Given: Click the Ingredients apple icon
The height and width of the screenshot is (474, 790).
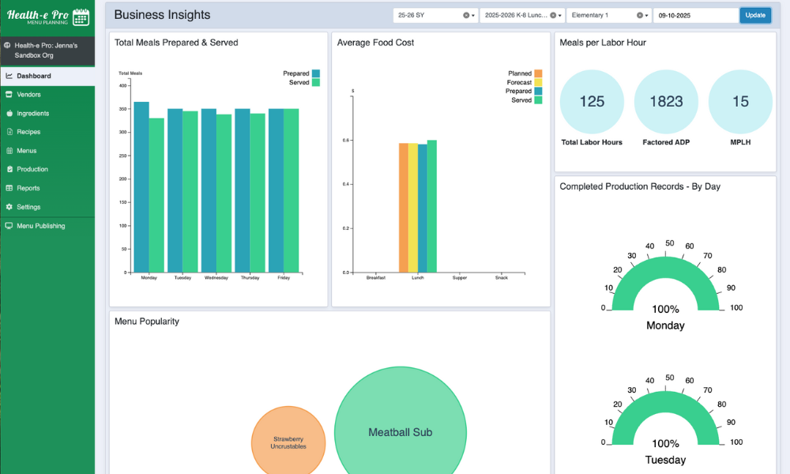Looking at the screenshot, I should pyautogui.click(x=9, y=114).
